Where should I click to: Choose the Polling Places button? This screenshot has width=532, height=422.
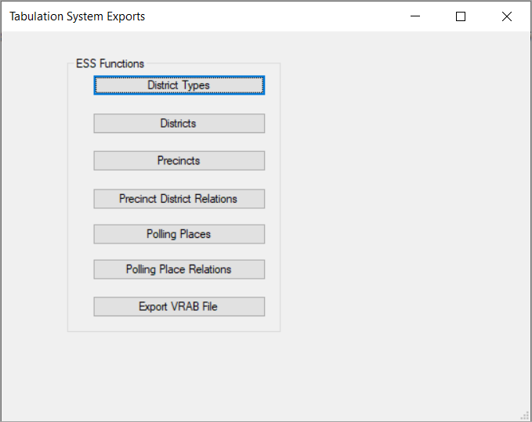[x=179, y=234]
